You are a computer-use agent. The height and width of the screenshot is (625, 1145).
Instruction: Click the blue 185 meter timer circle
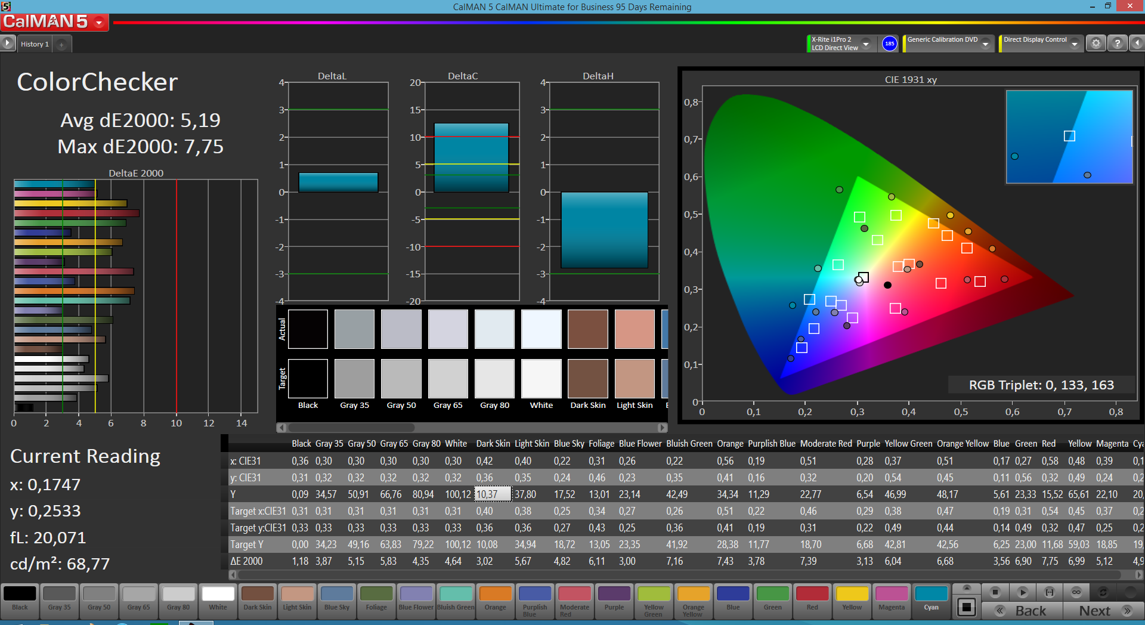click(889, 44)
